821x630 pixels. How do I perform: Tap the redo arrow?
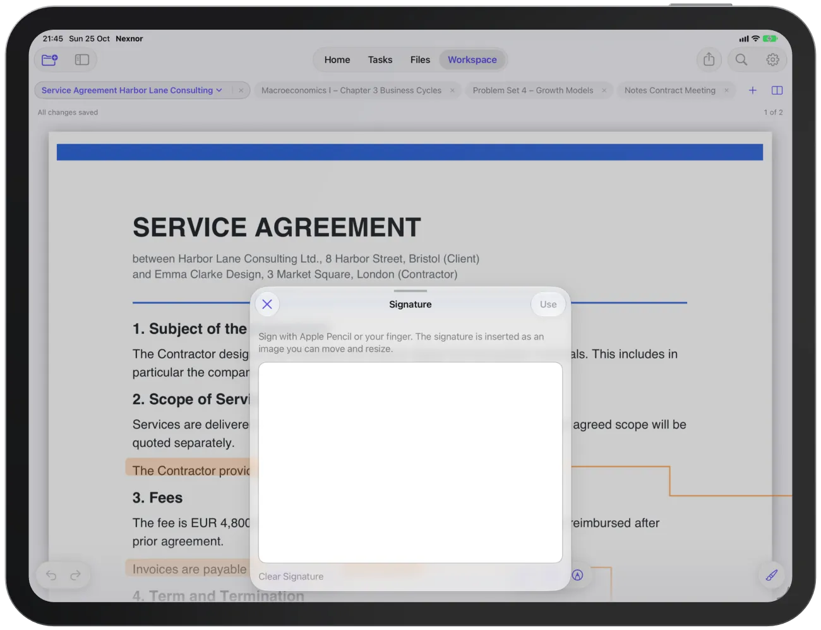click(x=76, y=575)
